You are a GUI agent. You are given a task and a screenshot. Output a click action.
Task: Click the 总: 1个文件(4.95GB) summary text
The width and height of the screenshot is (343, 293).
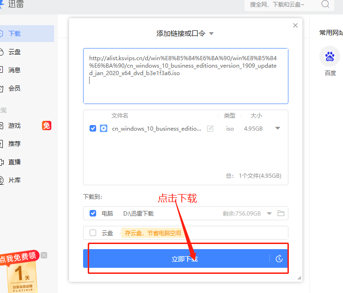coord(253,176)
